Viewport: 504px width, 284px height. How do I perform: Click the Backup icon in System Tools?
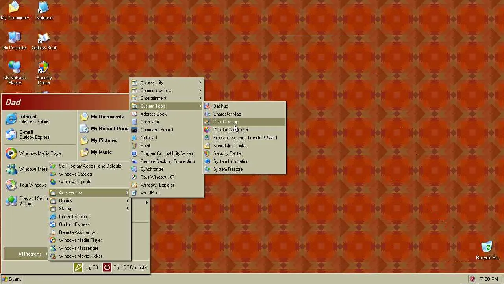click(207, 106)
